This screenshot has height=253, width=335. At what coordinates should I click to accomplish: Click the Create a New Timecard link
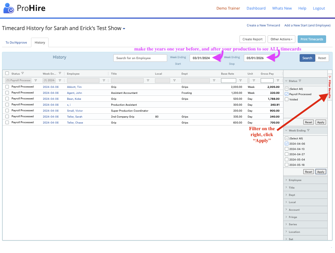(263, 25)
